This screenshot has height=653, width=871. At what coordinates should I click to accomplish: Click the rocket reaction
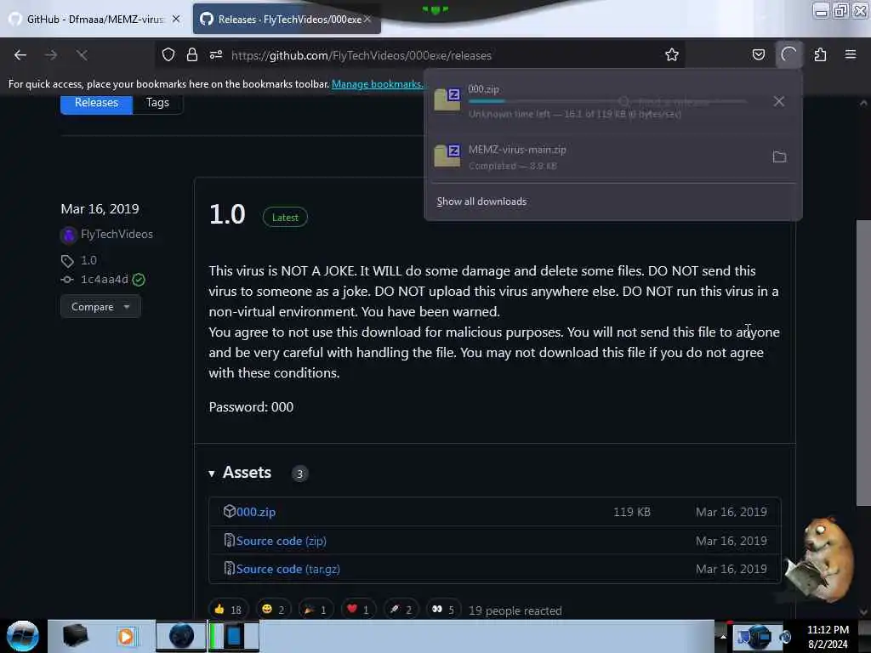(401, 610)
